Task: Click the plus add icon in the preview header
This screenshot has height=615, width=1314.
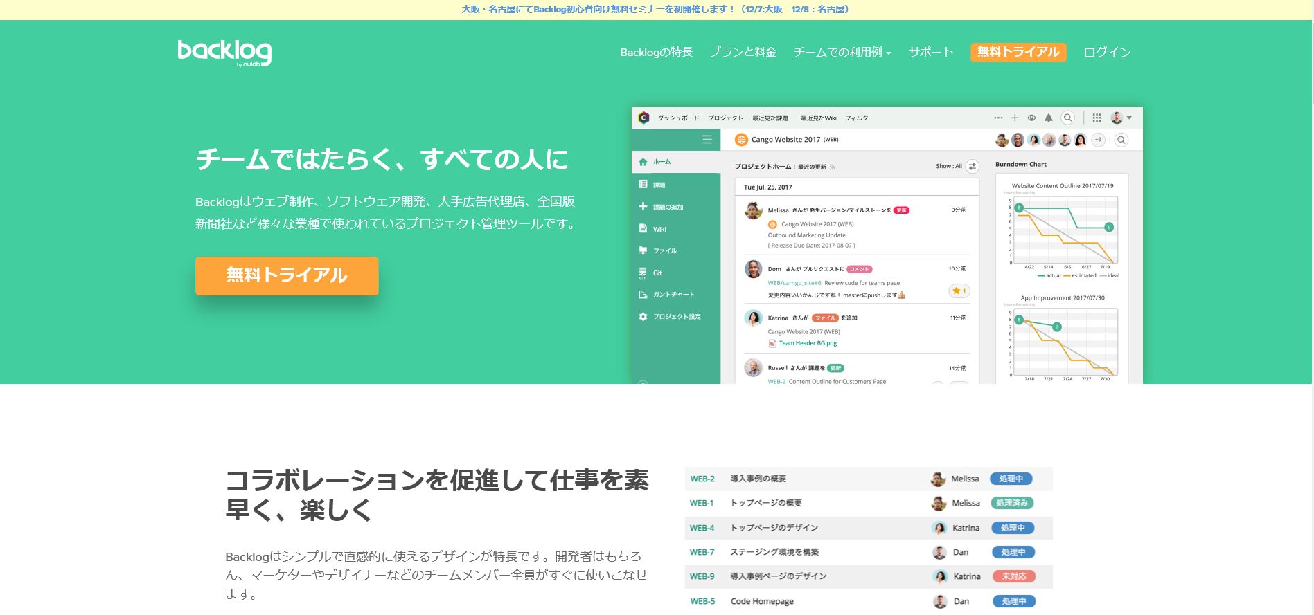Action: click(1015, 118)
